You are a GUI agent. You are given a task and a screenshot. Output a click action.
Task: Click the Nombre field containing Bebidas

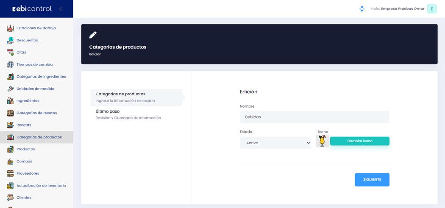(314, 117)
